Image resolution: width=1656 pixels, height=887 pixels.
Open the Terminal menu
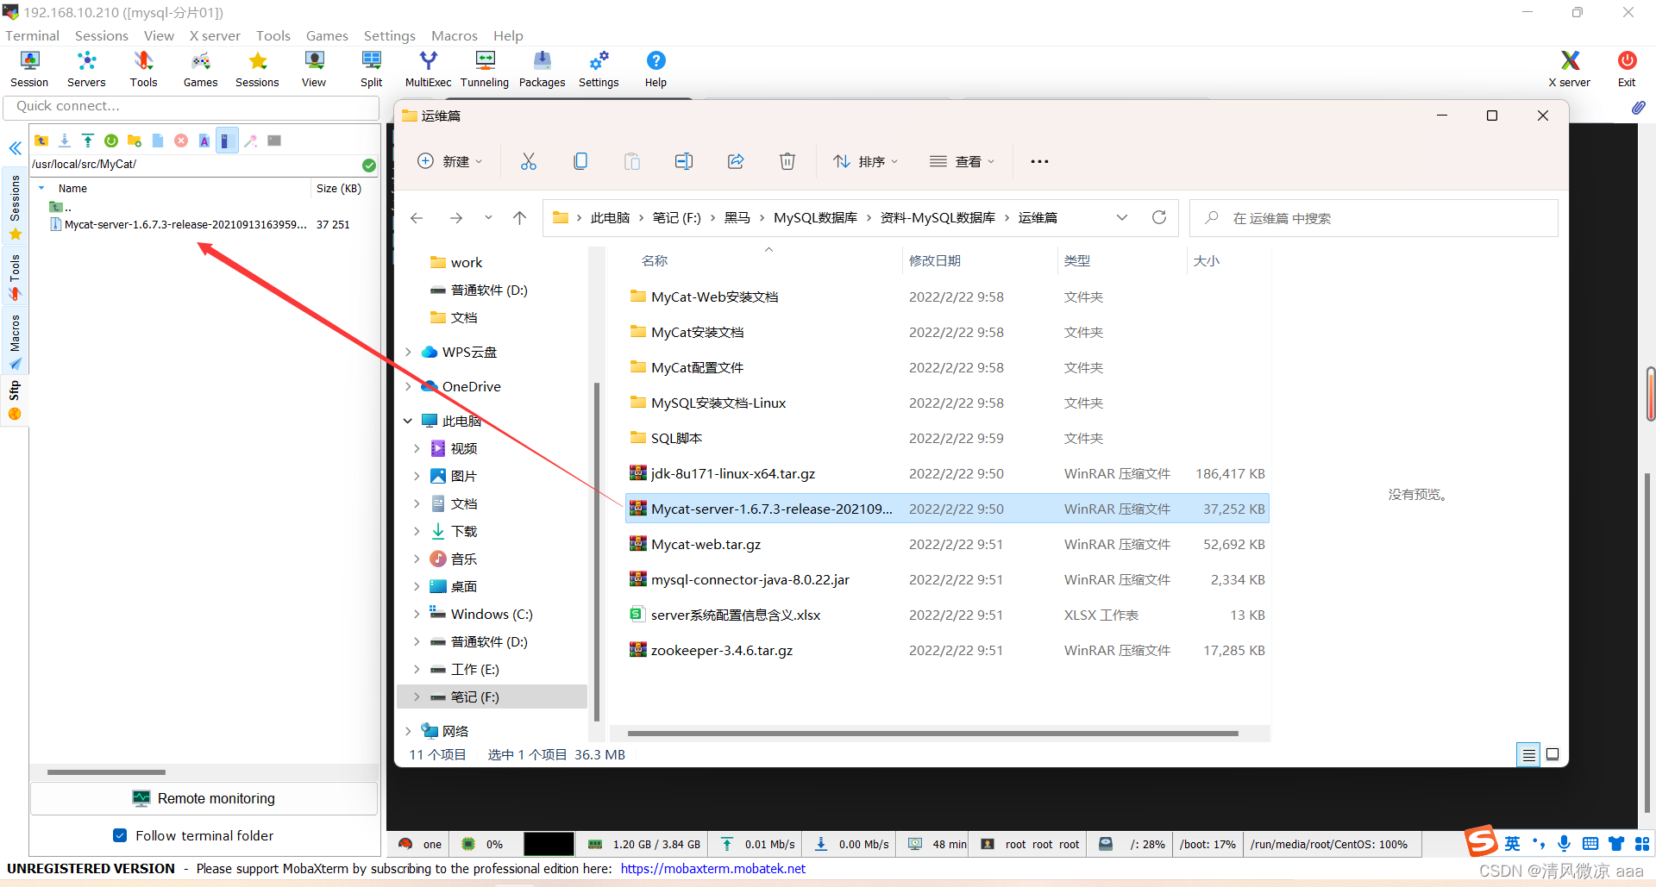coord(32,35)
